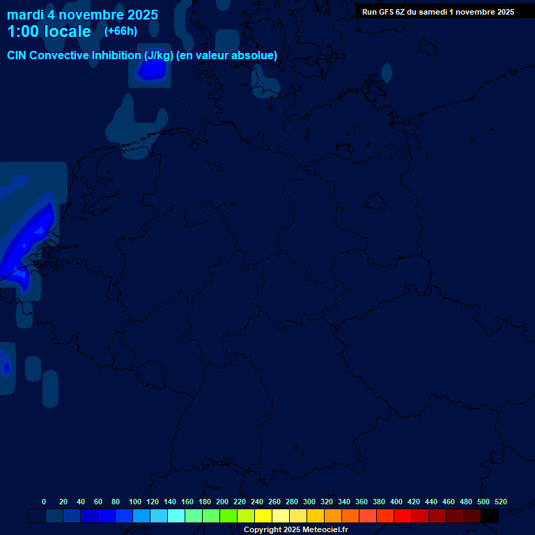Click the legend value '480'
Screen dimensions: 535x535
466,502
